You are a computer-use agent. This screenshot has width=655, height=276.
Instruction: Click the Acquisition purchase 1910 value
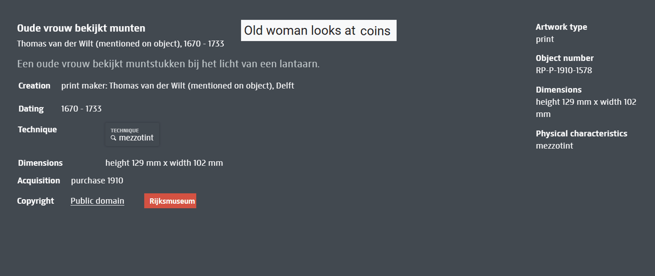click(x=97, y=181)
